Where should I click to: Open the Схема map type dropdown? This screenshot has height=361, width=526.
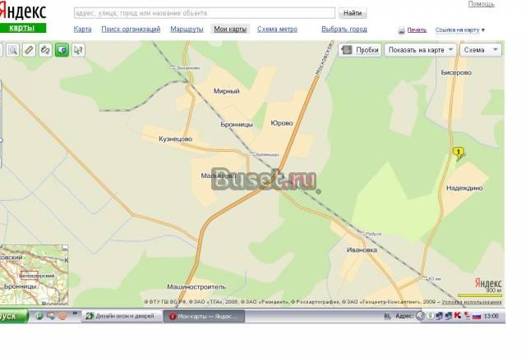coord(480,50)
